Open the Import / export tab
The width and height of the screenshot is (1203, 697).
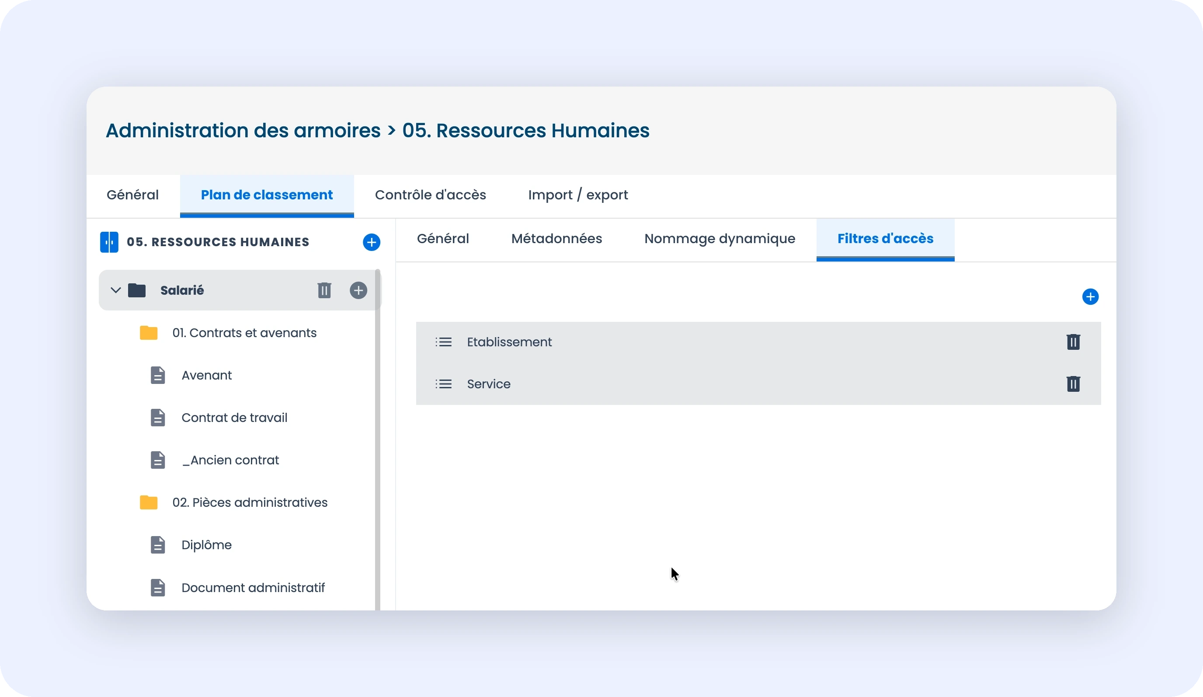click(x=577, y=195)
